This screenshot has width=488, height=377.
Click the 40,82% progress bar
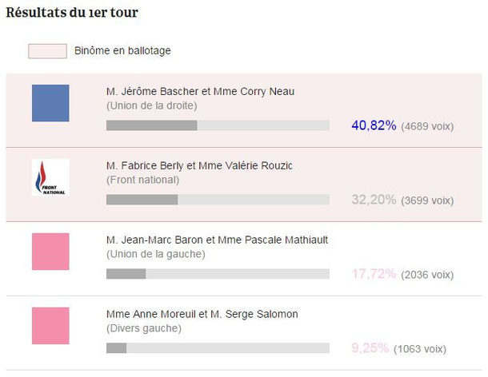pos(218,125)
